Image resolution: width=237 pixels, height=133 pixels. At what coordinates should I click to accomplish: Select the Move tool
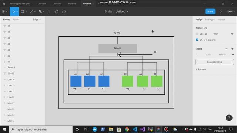[13, 11]
